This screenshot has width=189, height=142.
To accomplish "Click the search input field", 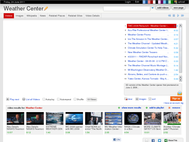I will tap(127, 9).
